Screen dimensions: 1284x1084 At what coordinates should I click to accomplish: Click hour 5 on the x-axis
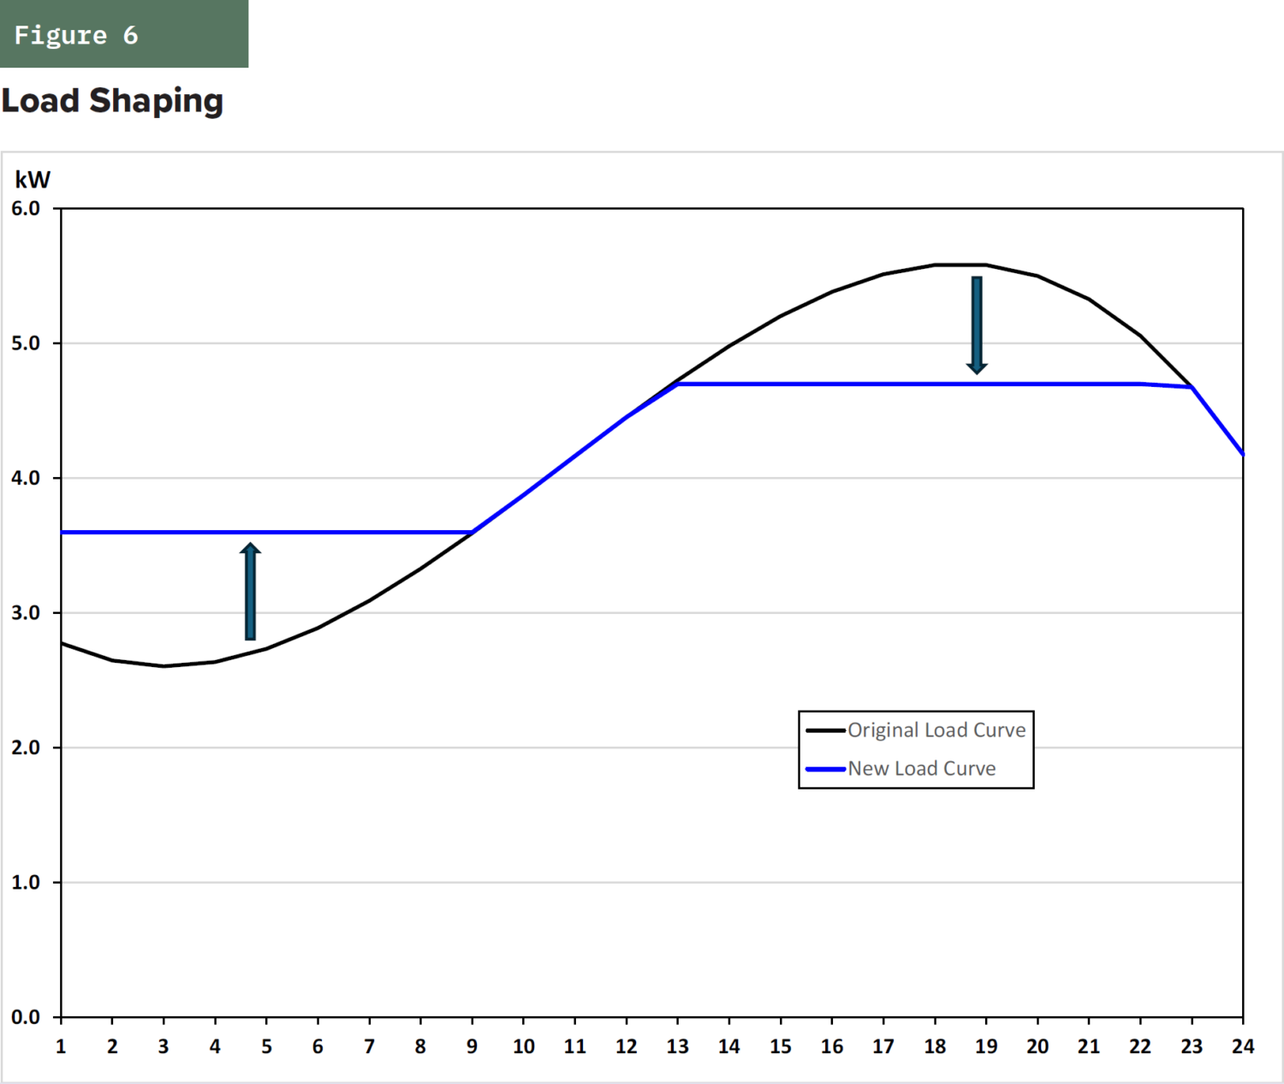point(266,1046)
